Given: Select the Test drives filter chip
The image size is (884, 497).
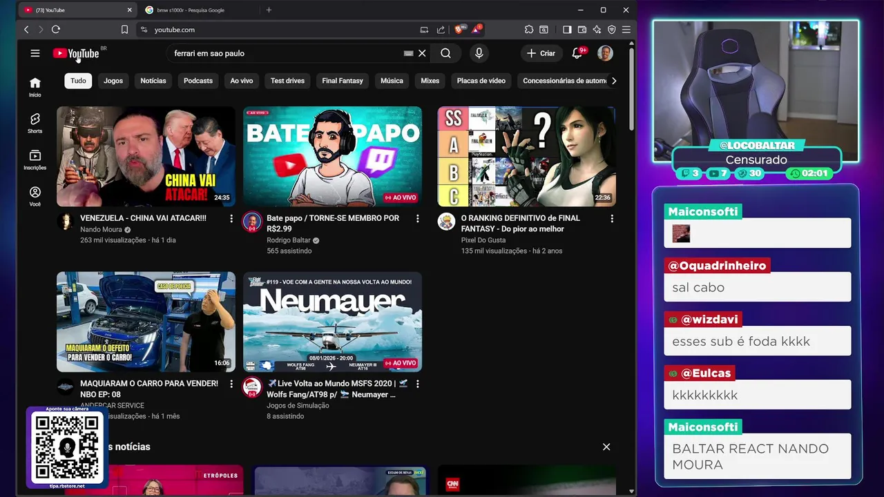Looking at the screenshot, I should (x=287, y=81).
